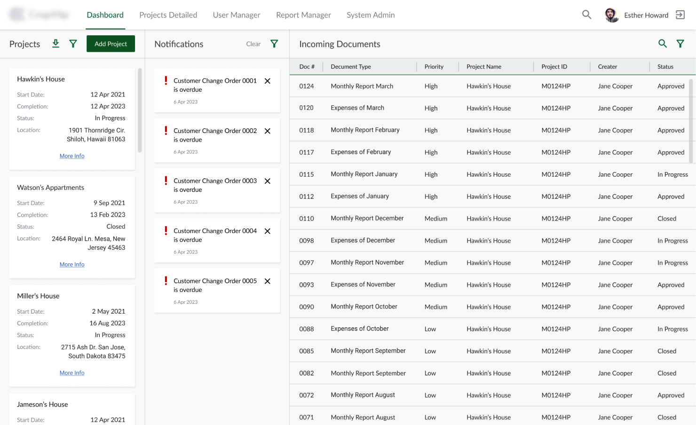
Task: Open the Hawkin's House project card title
Action: coord(41,79)
